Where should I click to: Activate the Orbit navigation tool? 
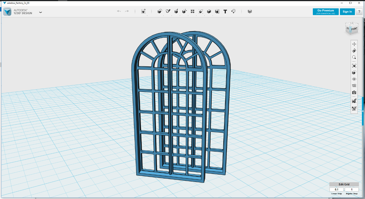coord(354,51)
